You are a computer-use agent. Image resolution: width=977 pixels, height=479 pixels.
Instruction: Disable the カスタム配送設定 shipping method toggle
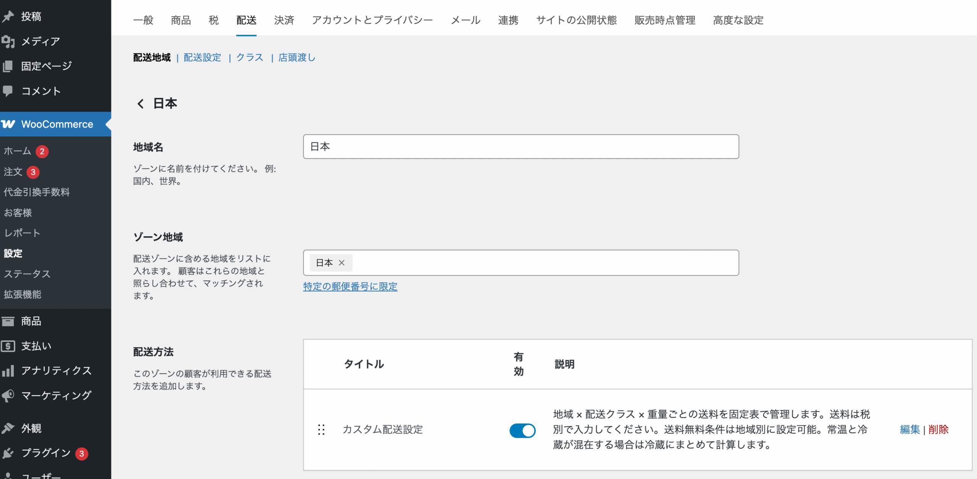click(522, 430)
